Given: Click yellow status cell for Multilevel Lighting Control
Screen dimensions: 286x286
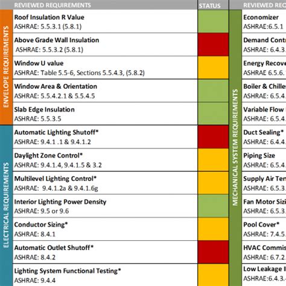Looking at the screenshot, I should click(x=213, y=183).
